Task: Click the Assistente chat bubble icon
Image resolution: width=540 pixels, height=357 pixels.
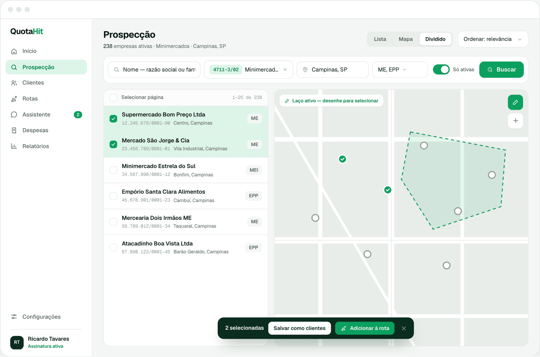Action: pos(14,115)
